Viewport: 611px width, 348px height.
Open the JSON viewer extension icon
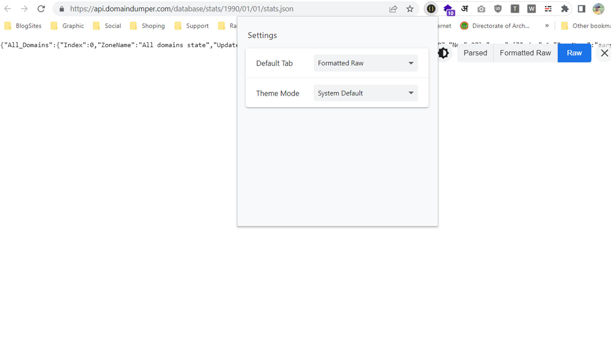pyautogui.click(x=431, y=9)
